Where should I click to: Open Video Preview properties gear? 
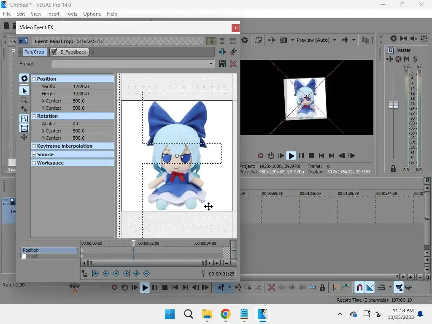coord(245,40)
